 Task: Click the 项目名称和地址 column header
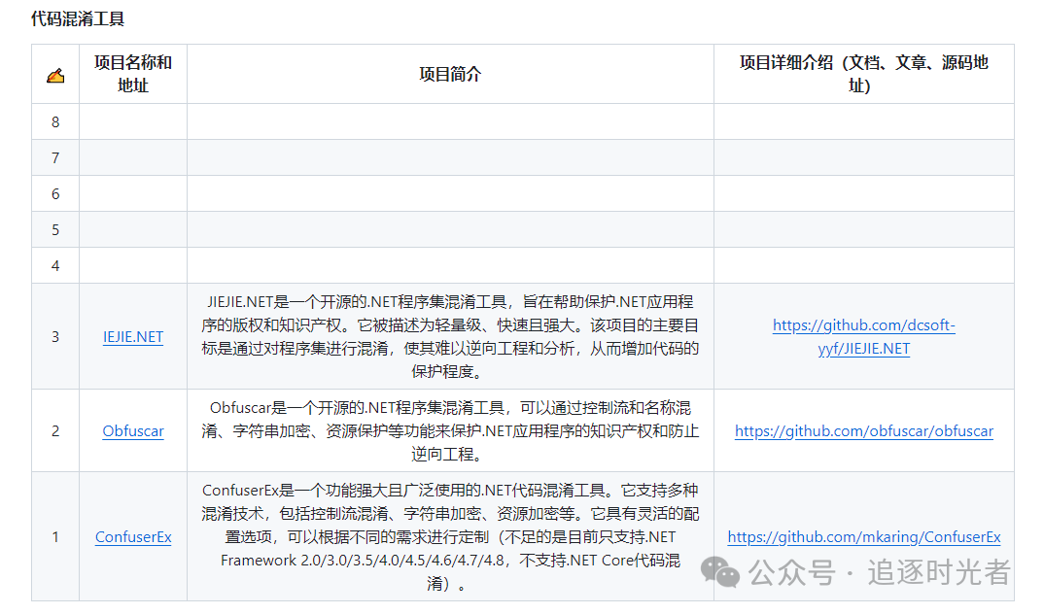pos(133,74)
